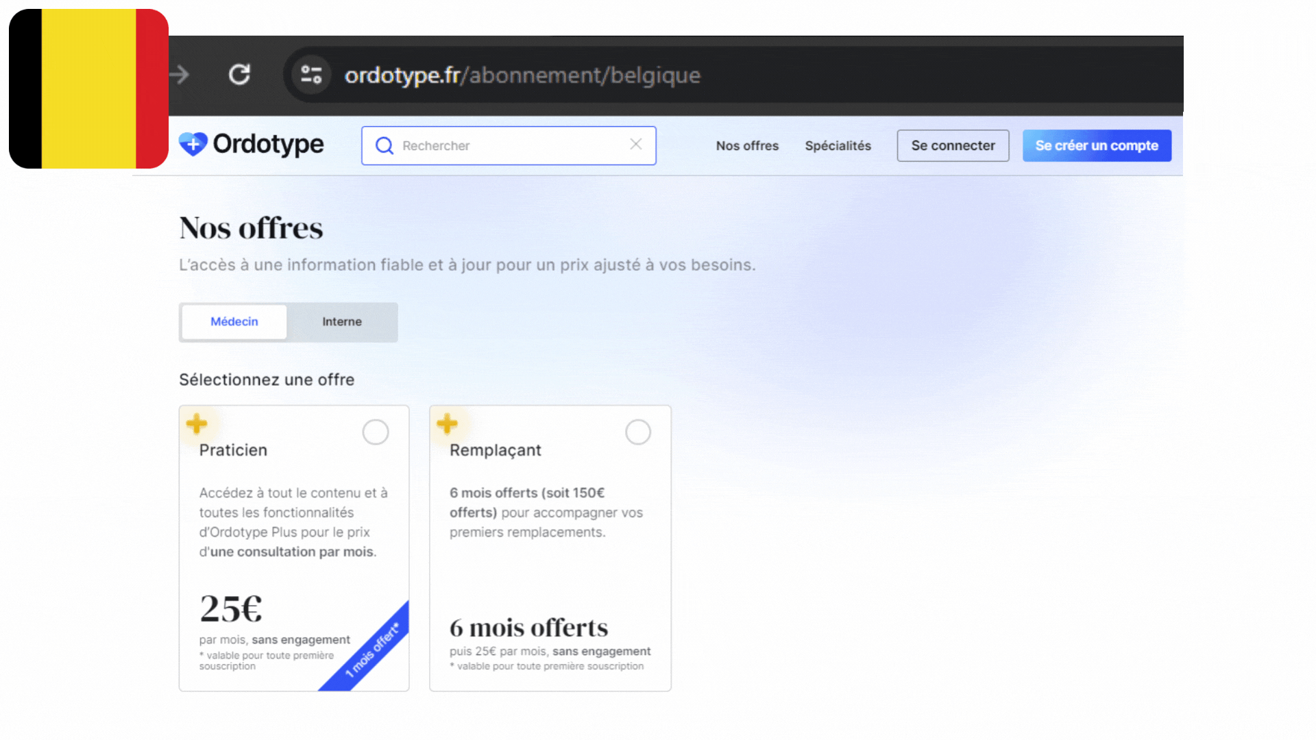Click the yellow plus on Praticien card
Viewport: 1316px width, 740px height.
[197, 423]
